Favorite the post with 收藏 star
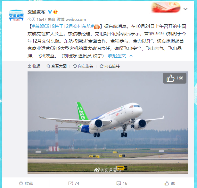 (x=26, y=183)
